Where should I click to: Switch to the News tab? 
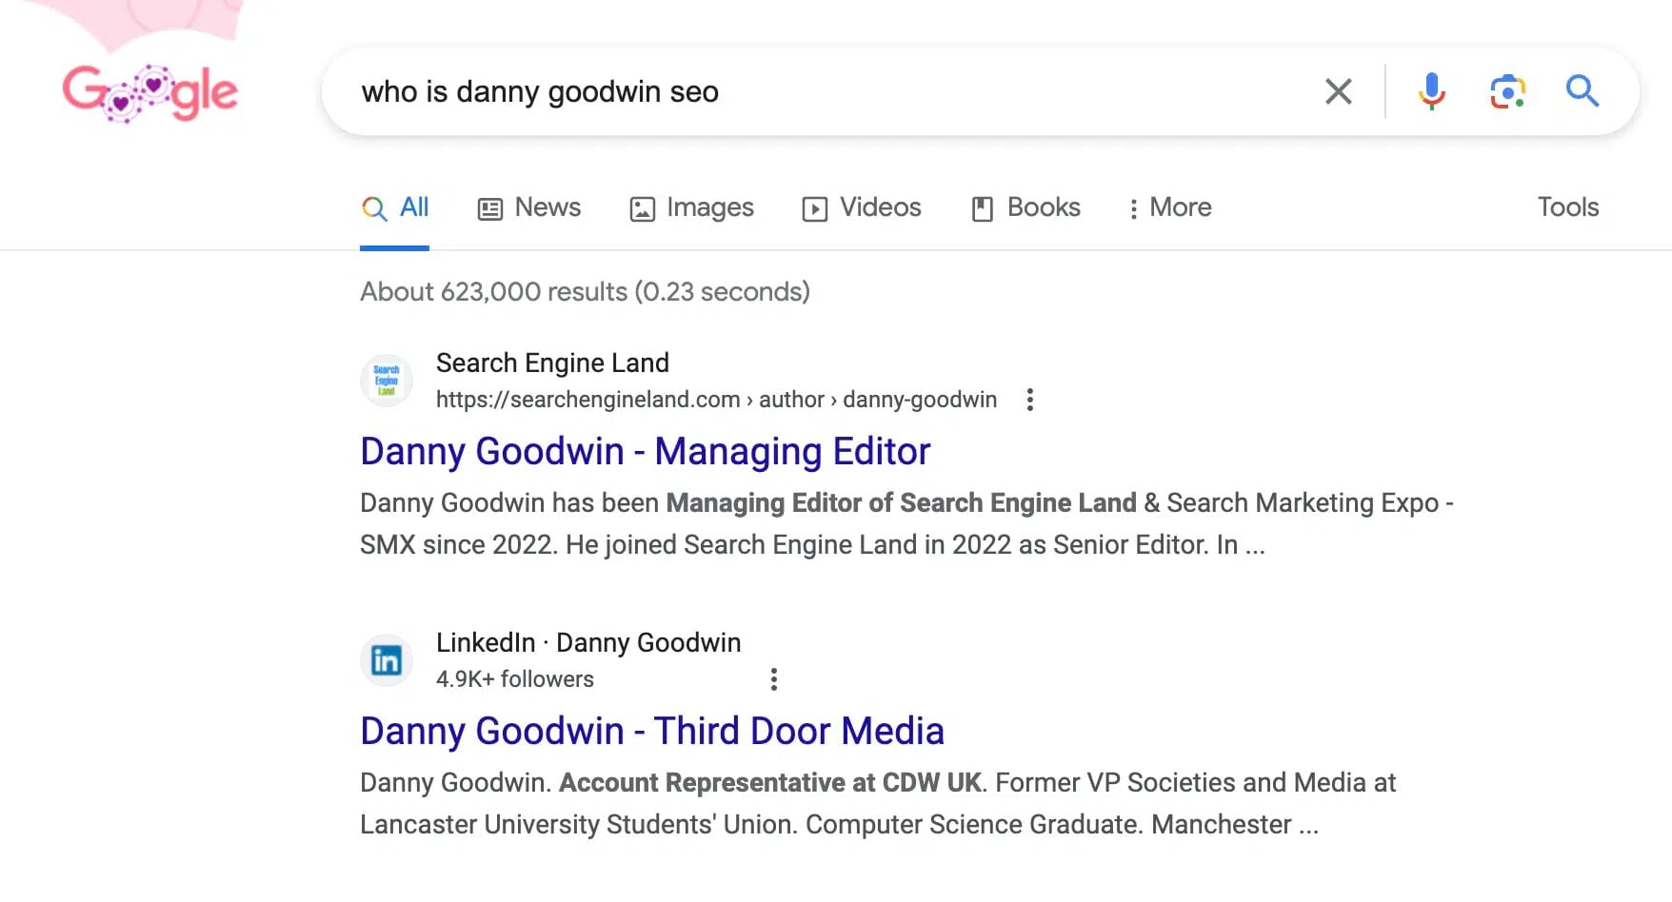528,207
